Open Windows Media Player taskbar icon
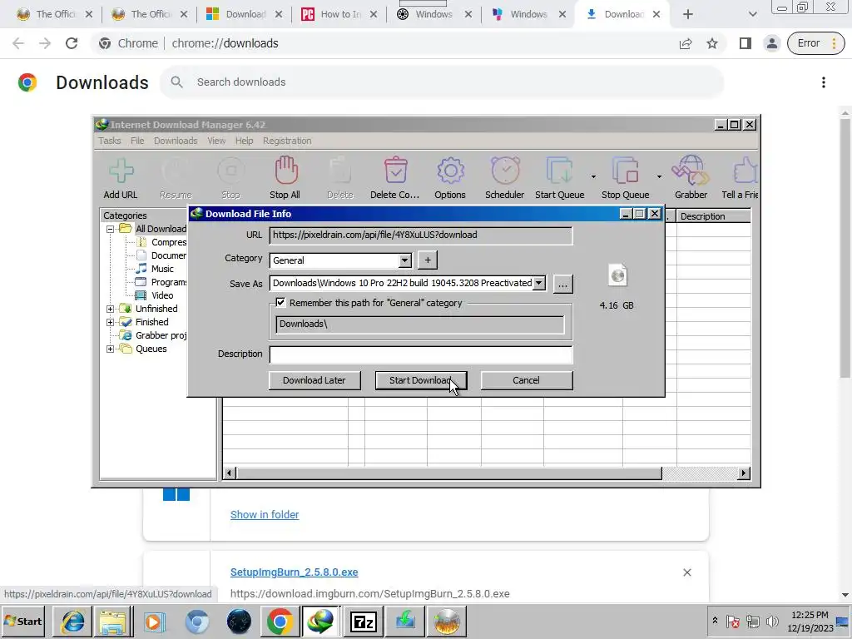Image resolution: width=852 pixels, height=639 pixels. [154, 621]
